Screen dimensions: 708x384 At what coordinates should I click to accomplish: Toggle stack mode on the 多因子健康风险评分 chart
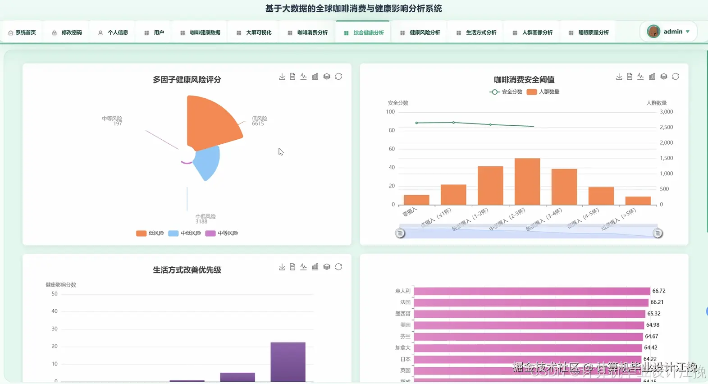(x=327, y=77)
